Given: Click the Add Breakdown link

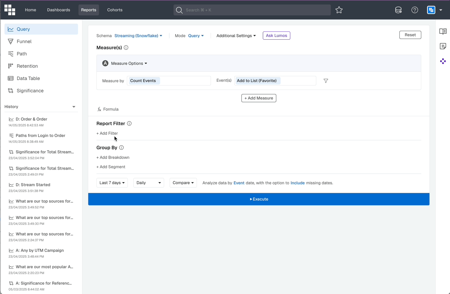Looking at the screenshot, I should point(113,158).
